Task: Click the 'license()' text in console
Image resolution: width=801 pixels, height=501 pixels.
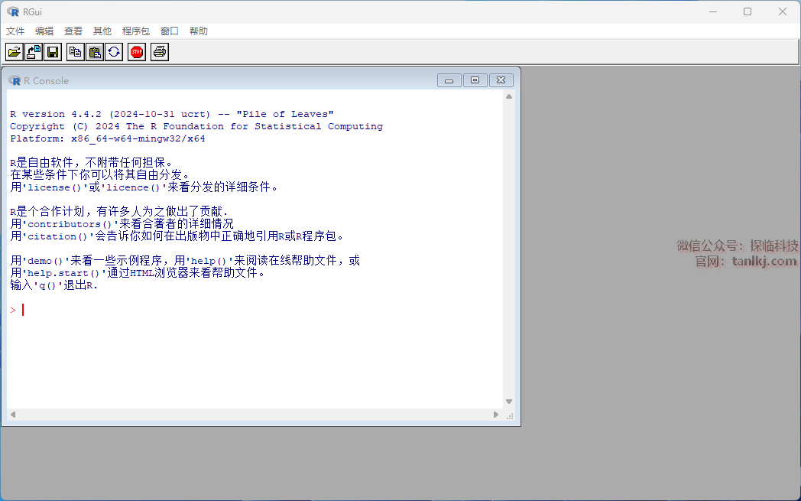Action: pos(55,187)
